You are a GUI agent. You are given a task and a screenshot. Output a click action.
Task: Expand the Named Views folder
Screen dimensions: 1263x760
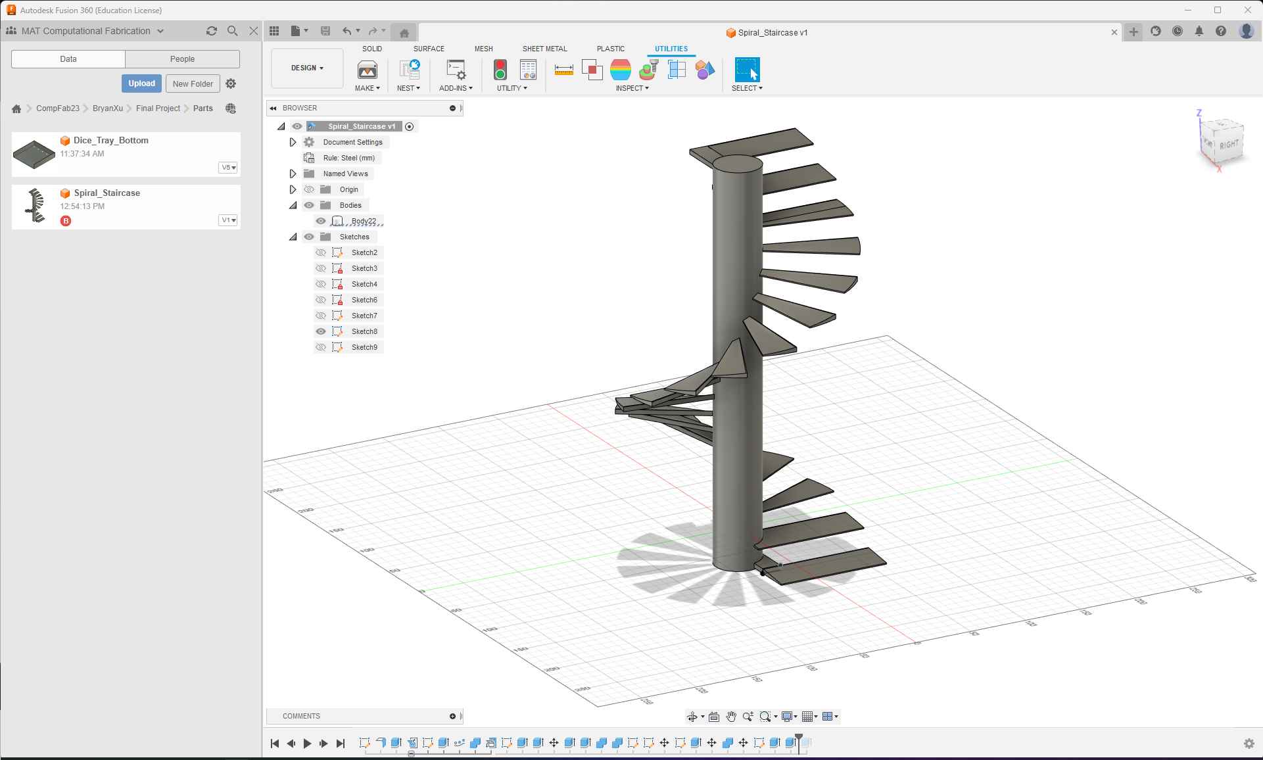pos(293,173)
